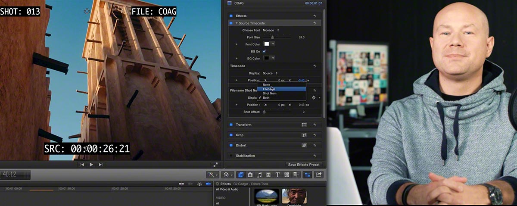The width and height of the screenshot is (517, 206).
Task: Choose None in the display menu
Action: pos(281,84)
